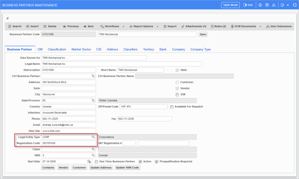
Task: Expand the header edit dropdown arrow
Action: pos(288,5)
